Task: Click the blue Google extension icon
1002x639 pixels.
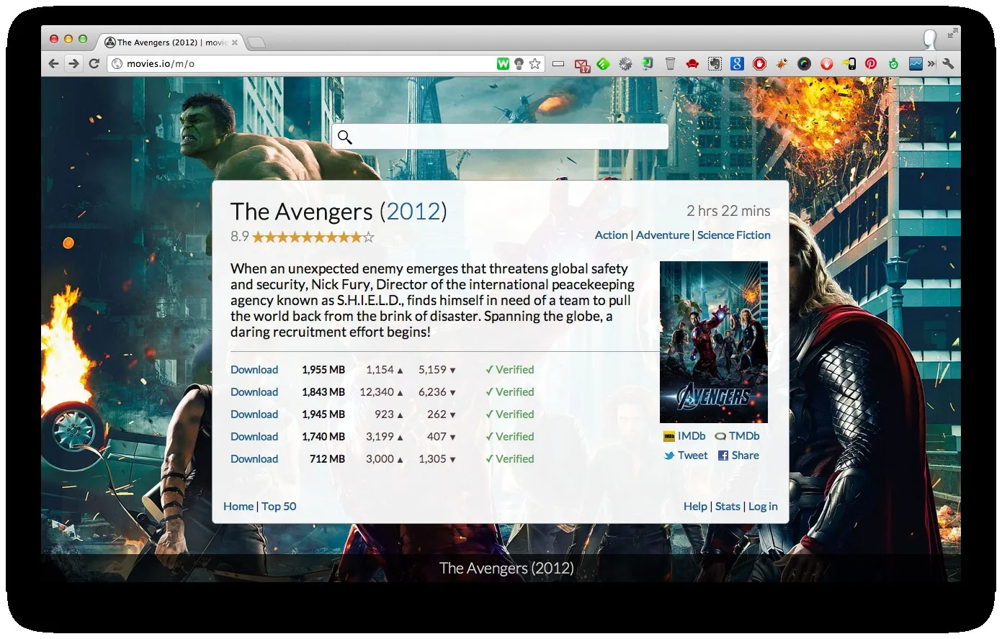Action: tap(737, 63)
